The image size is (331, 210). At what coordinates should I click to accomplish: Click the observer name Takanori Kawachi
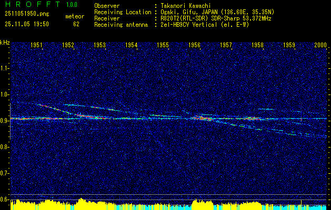(x=186, y=6)
